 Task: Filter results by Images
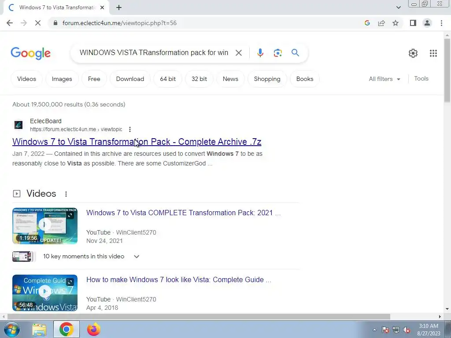click(62, 79)
